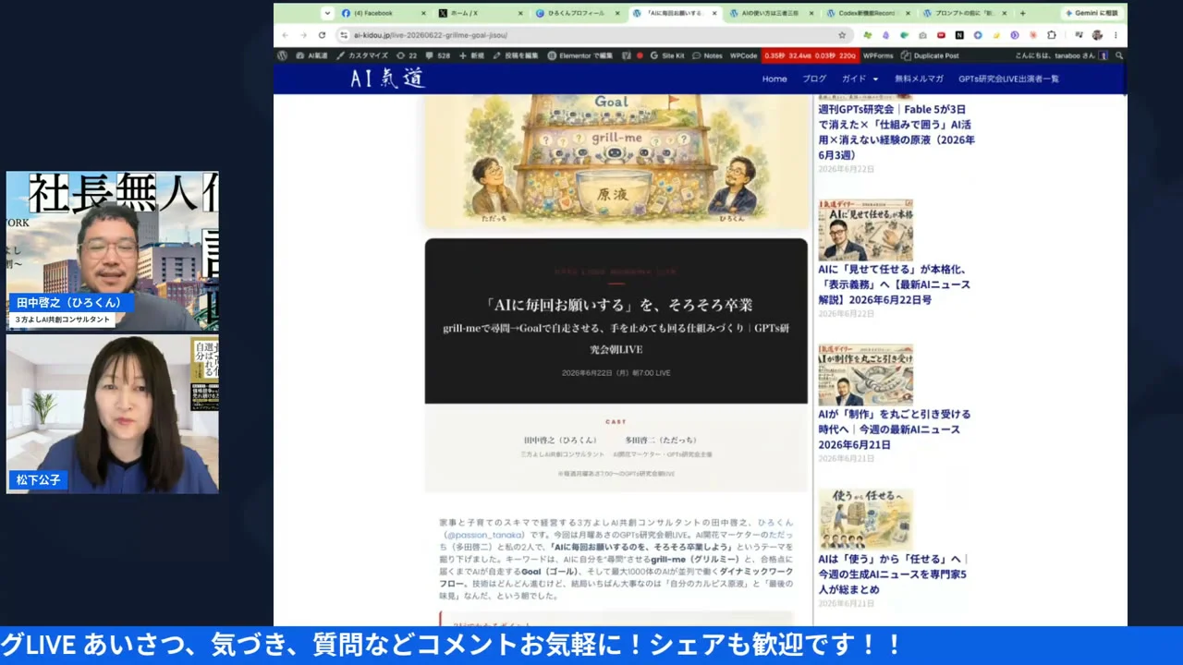1183x665 pixels.
Task: Click the AIが制作を丸ごと sidebar thumbnail
Action: pos(865,374)
